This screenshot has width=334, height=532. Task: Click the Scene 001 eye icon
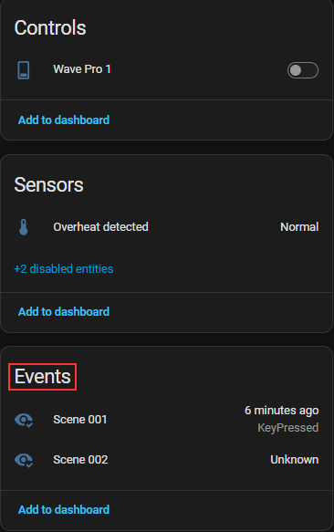point(24,420)
